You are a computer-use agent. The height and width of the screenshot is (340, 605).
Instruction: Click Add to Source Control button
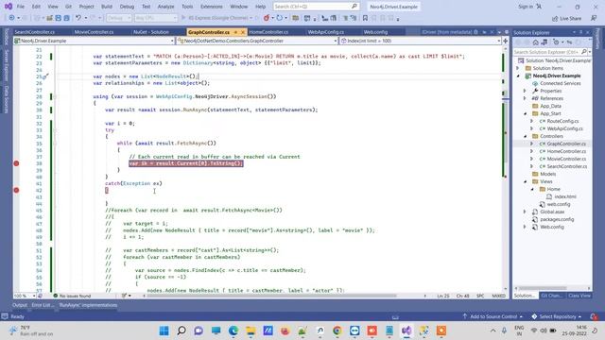493,316
